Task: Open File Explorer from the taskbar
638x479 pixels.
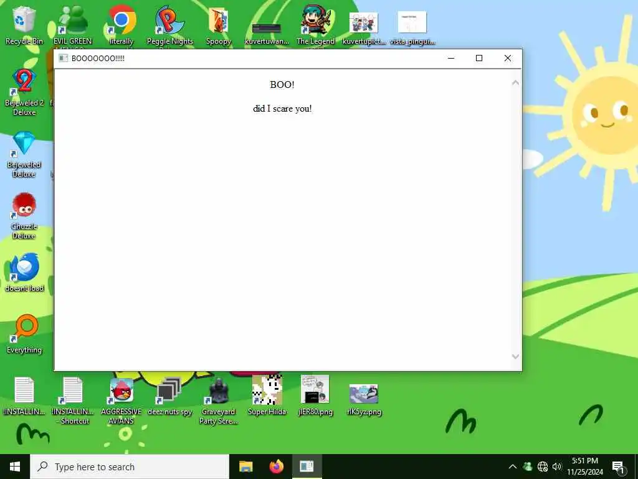Action: tap(245, 467)
